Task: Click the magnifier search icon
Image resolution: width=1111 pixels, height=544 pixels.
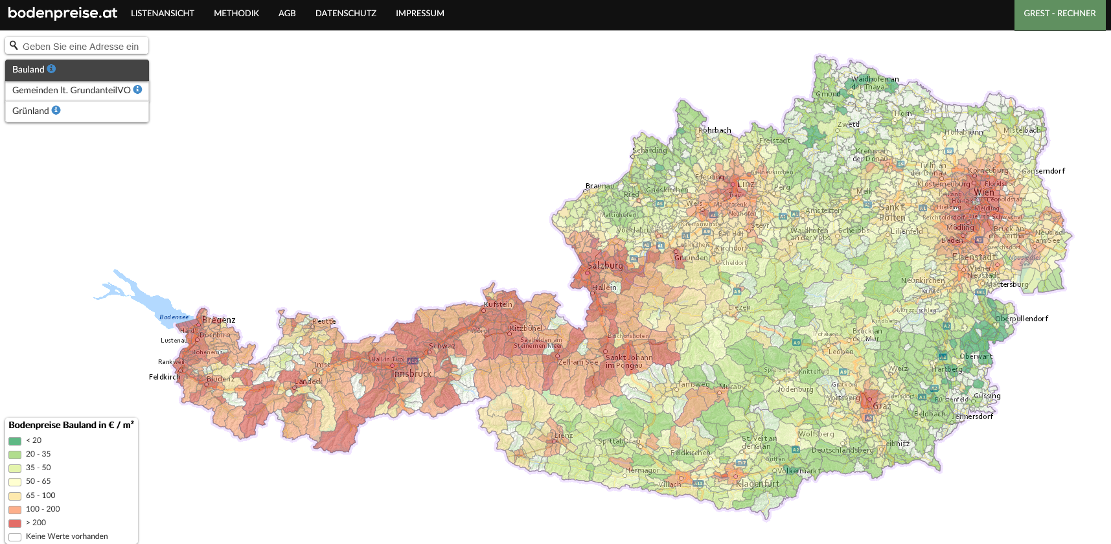Action: 14,46
